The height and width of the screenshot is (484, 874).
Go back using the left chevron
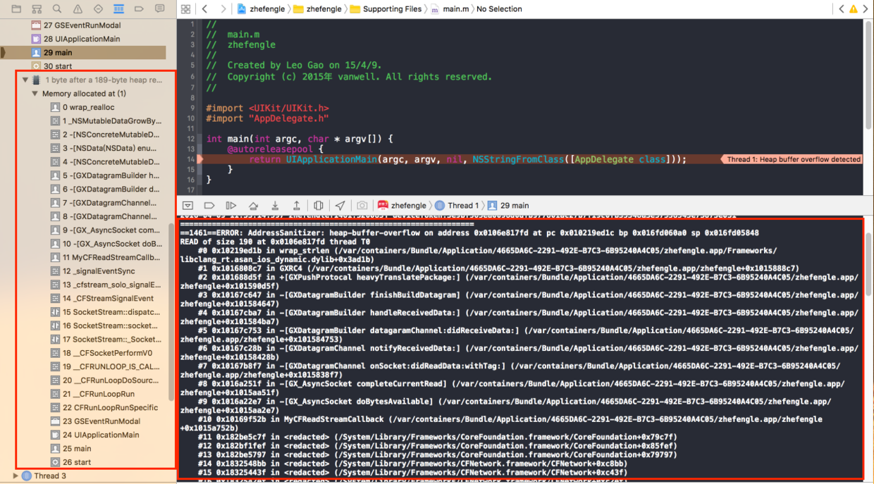point(204,9)
